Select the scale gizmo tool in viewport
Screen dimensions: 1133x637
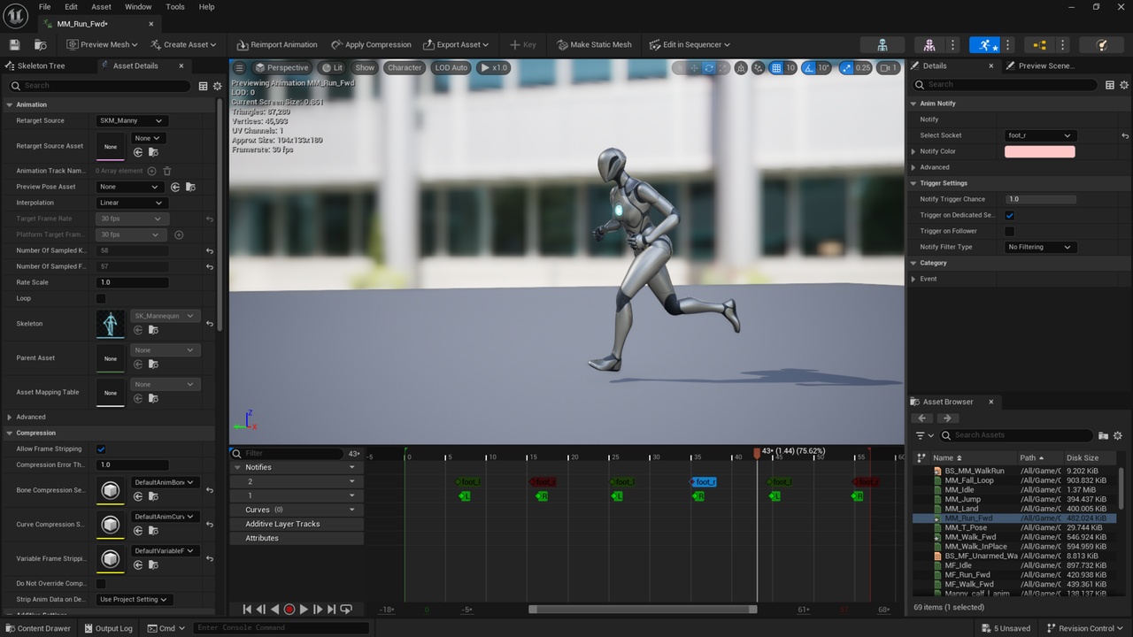pos(724,67)
